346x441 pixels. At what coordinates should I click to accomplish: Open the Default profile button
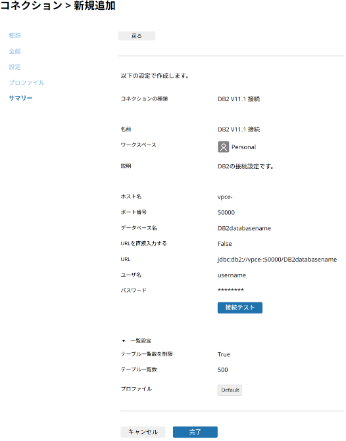click(x=230, y=390)
